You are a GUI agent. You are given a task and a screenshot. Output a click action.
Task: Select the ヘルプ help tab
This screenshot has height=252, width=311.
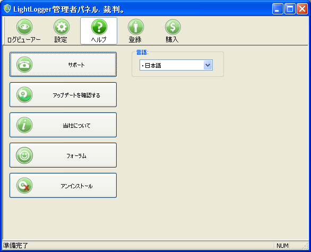coord(99,31)
